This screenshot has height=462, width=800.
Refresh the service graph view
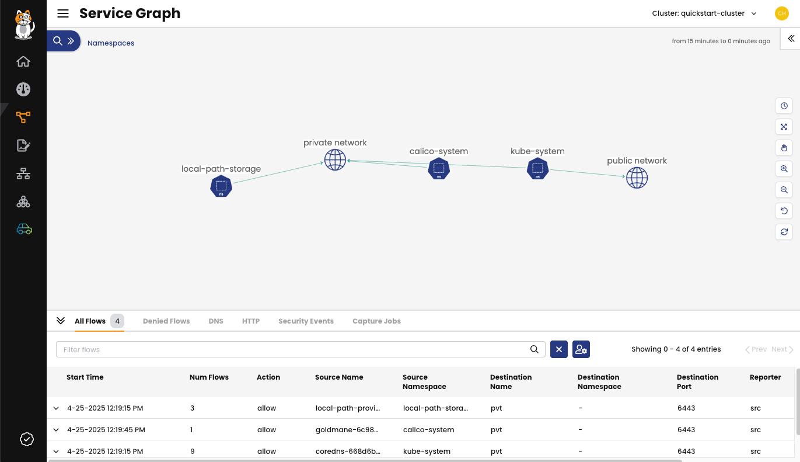[x=784, y=232]
